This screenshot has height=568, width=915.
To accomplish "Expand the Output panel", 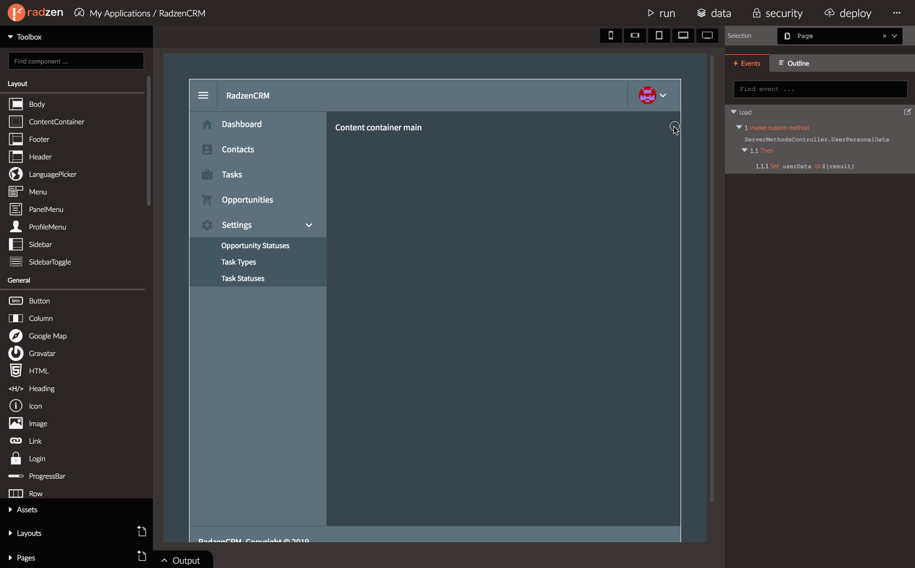I will [x=181, y=560].
